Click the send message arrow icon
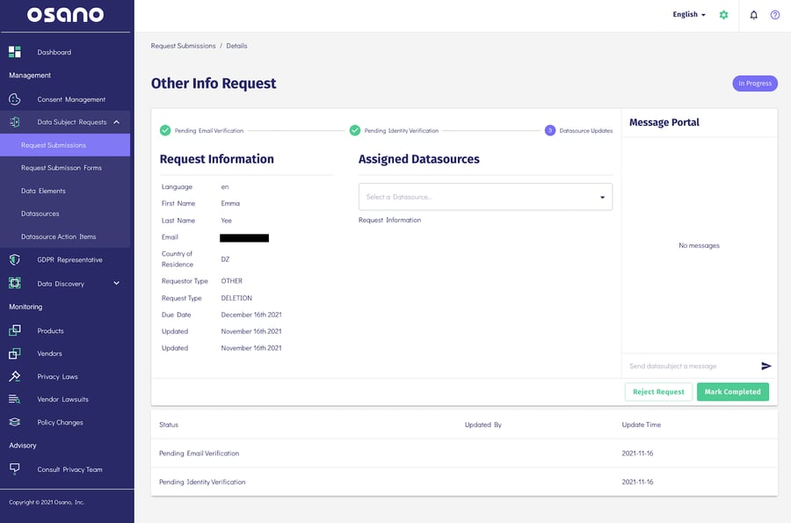Viewport: 791px width, 523px height. point(766,366)
